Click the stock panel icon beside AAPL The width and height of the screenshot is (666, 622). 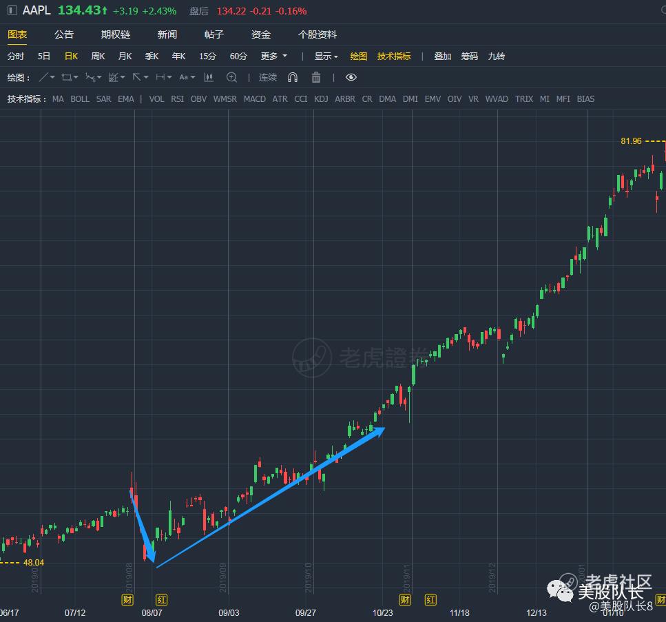(12, 10)
